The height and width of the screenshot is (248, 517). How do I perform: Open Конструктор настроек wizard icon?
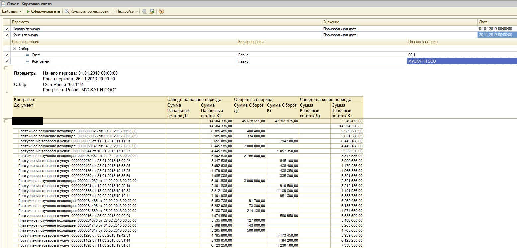[67, 11]
